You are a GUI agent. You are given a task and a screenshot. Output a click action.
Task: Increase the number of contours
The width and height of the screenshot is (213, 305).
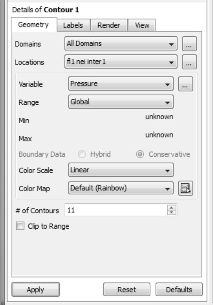point(172,208)
